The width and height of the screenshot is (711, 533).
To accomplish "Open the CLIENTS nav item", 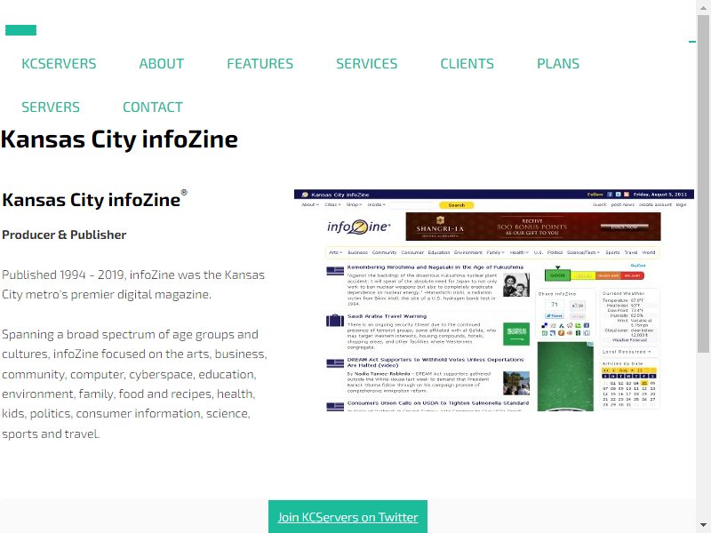I will 467,63.
